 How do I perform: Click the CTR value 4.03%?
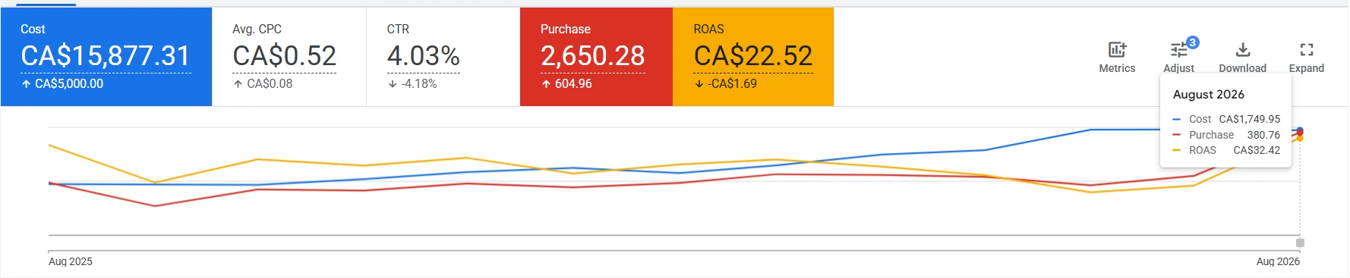[423, 56]
